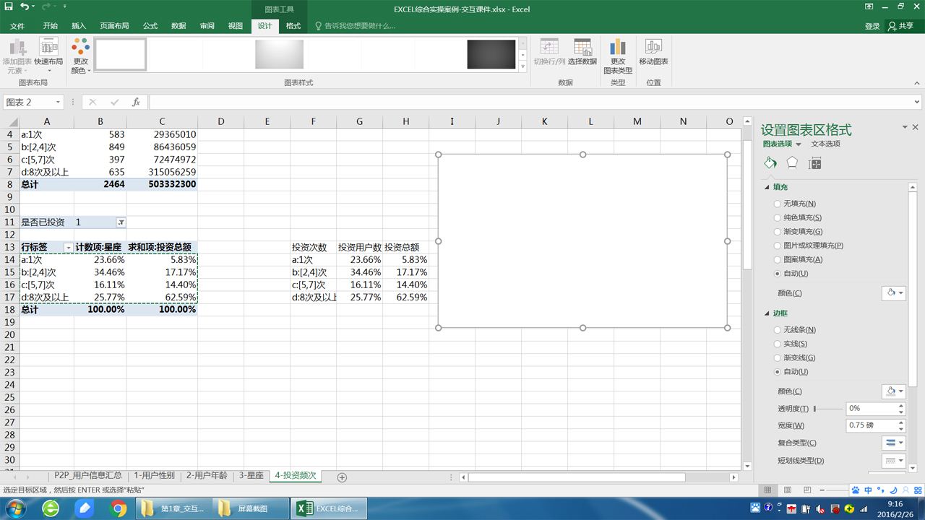
Task: Open the 屏幕截图 folder taskbar button
Action: coord(249,508)
